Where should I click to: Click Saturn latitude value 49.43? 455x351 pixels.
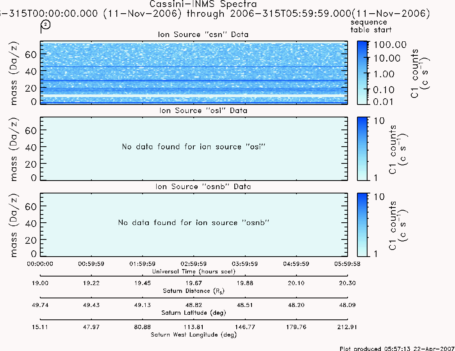[x=91, y=305]
